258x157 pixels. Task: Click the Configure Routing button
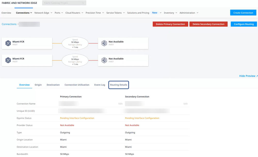[x=244, y=24]
